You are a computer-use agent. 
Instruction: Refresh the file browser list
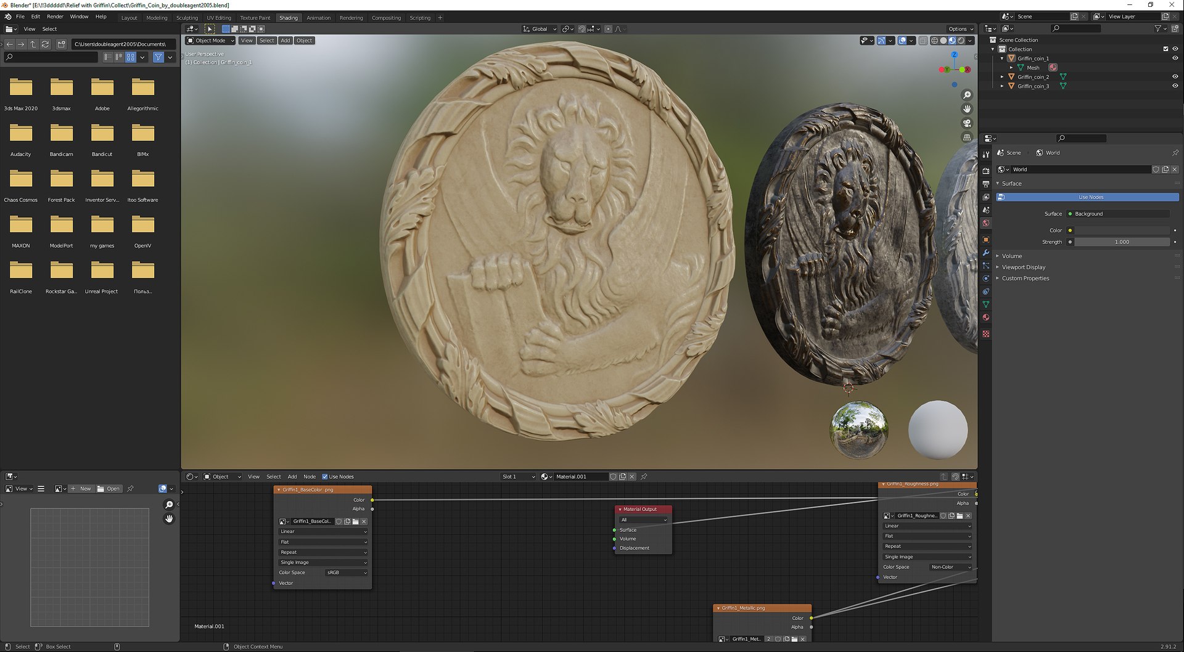tap(45, 44)
